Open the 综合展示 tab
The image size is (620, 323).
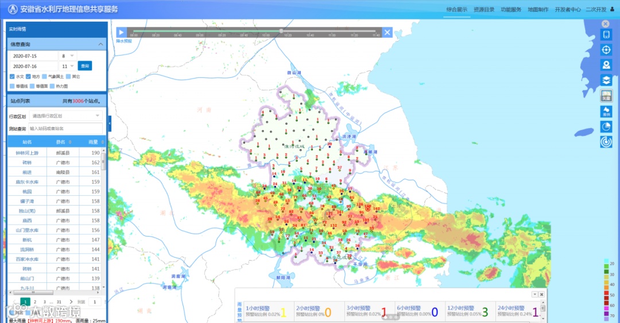tap(457, 10)
